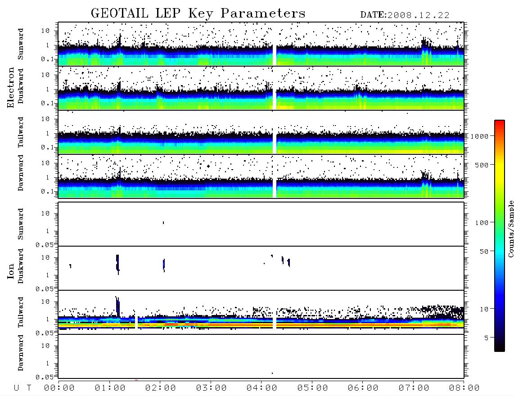514x396 pixels.
Task: Click the Electron Dawnward spectrogram panel
Action: coord(261,176)
